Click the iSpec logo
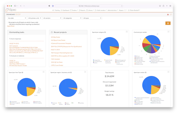178x114 pixels. click(x=11, y=10)
